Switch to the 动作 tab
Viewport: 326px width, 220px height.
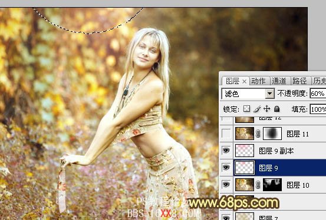258,81
